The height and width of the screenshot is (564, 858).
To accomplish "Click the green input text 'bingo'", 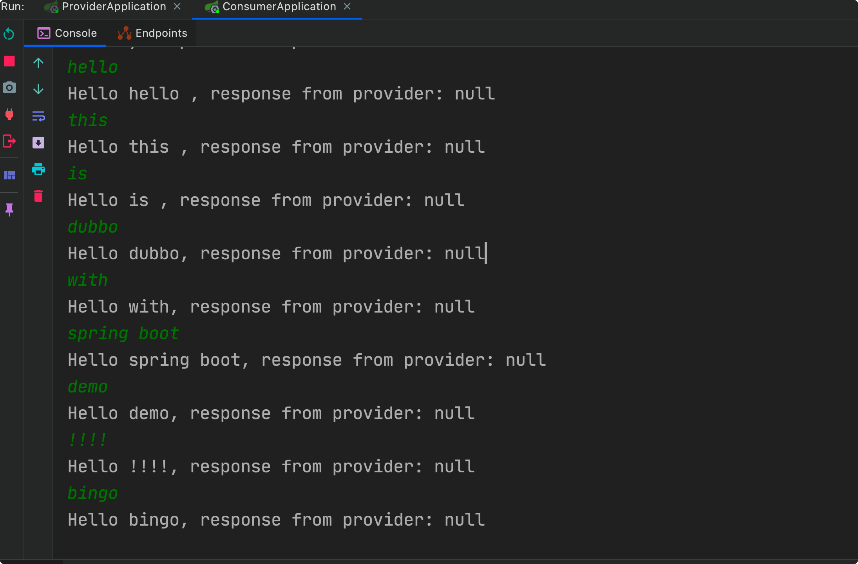I will 93,493.
